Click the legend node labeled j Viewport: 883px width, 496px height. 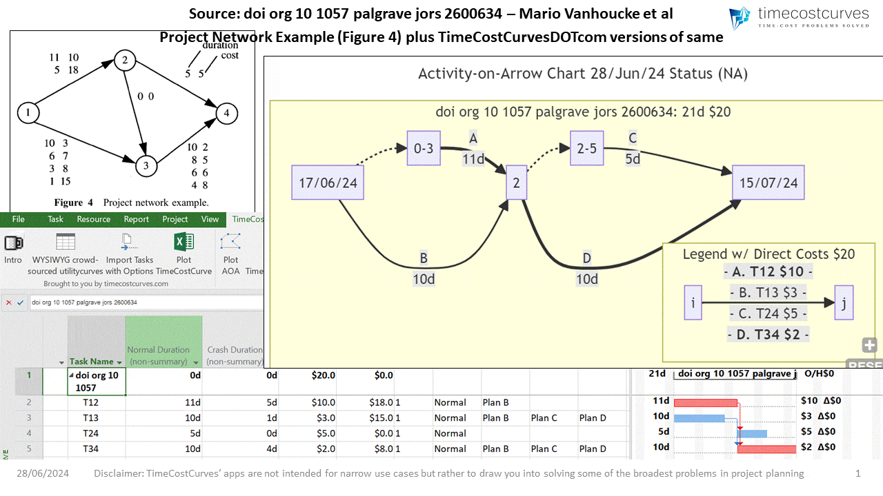[844, 302]
